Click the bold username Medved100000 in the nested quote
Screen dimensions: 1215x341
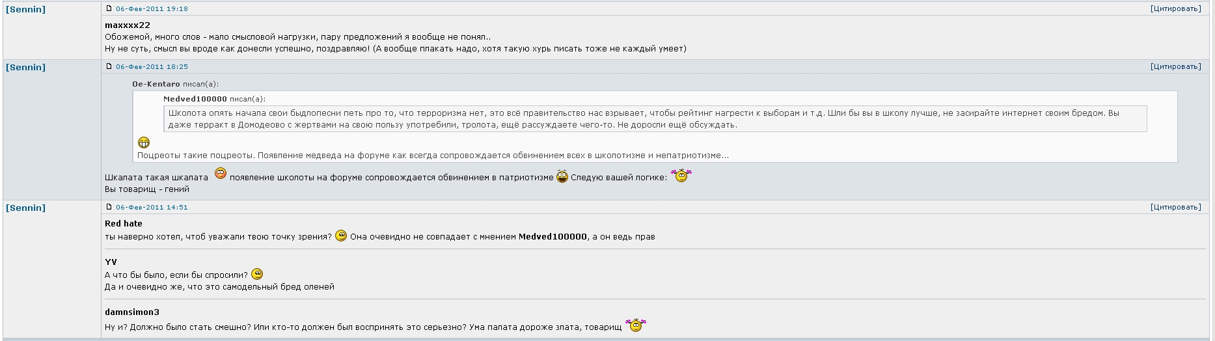pyautogui.click(x=195, y=99)
